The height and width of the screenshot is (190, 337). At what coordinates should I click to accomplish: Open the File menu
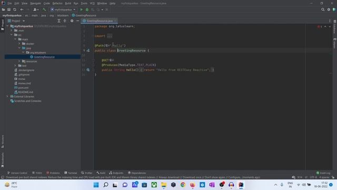(9, 4)
